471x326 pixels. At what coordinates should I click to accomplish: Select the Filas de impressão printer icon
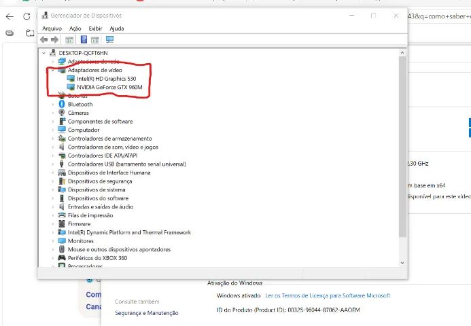pyautogui.click(x=62, y=215)
